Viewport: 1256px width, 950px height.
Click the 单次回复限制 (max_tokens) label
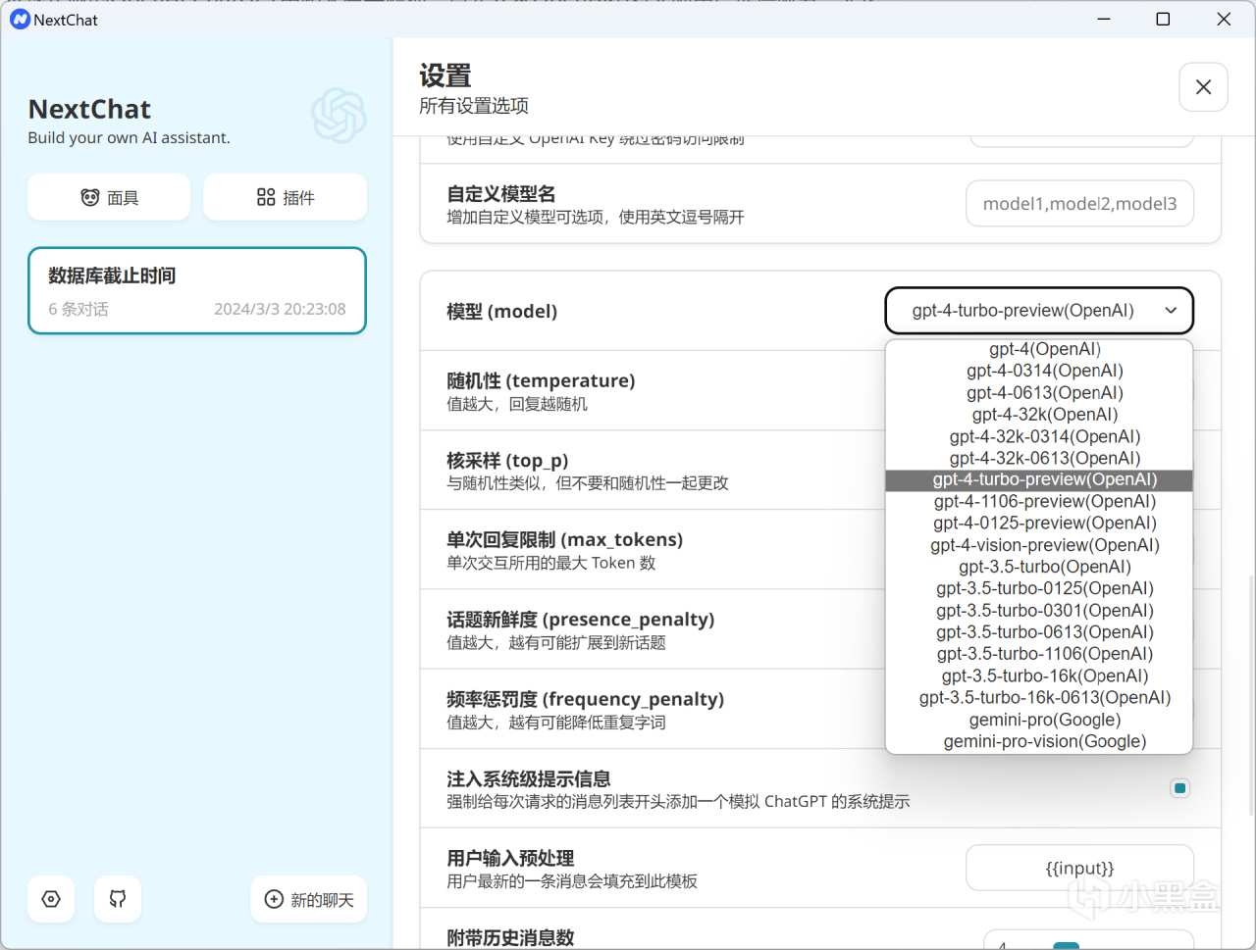tap(564, 540)
